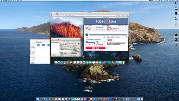Image resolution: width=179 pixels, height=101 pixels.
Task: Select the 'While I'm working' radio option
Action: pos(97,43)
